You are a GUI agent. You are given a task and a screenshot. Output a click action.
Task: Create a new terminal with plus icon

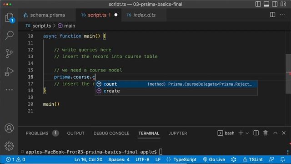[x=241, y=133]
